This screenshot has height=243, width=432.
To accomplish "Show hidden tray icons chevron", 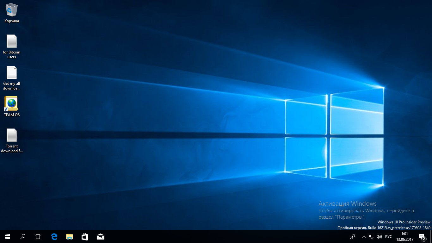I will [364, 237].
